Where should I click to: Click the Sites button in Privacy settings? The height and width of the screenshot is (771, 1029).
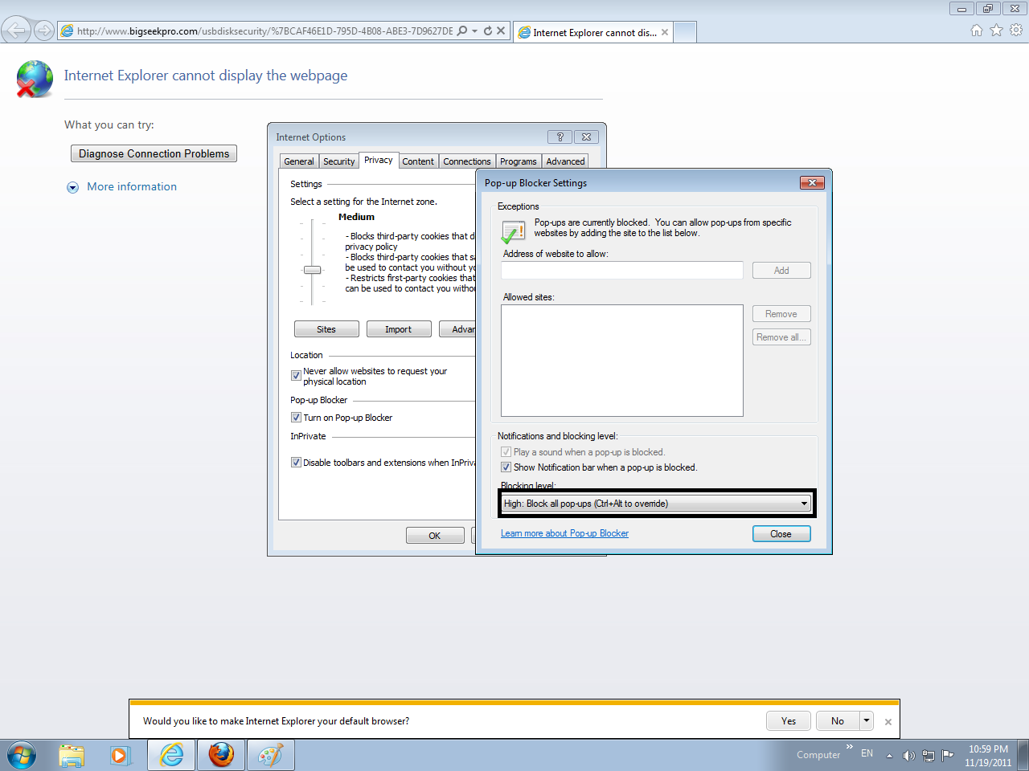pyautogui.click(x=326, y=329)
